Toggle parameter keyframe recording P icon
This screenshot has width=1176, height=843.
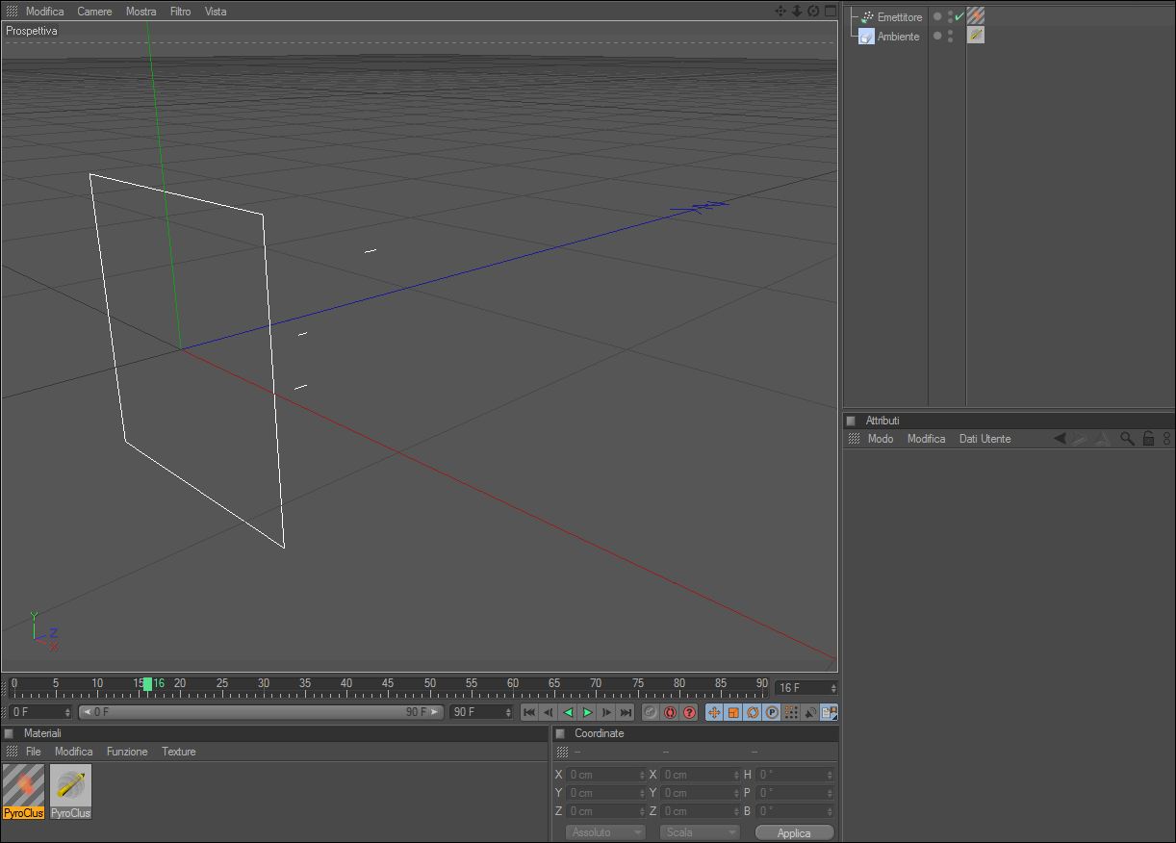pos(772,712)
